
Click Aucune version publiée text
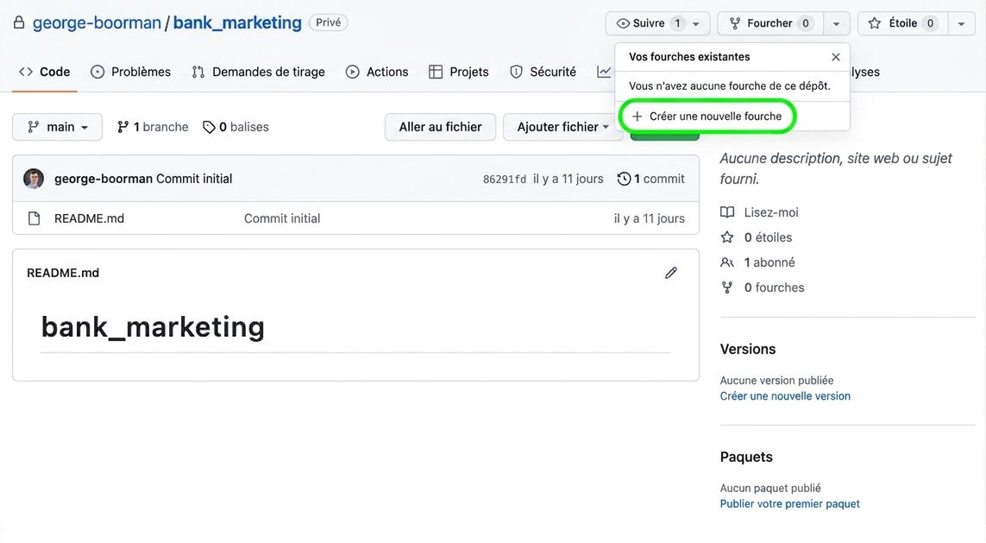tap(776, 381)
